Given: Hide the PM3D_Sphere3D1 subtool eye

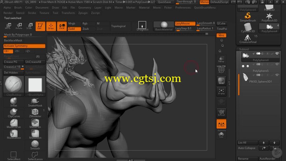Looking at the screenshot, I should pyautogui.click(x=277, y=75).
